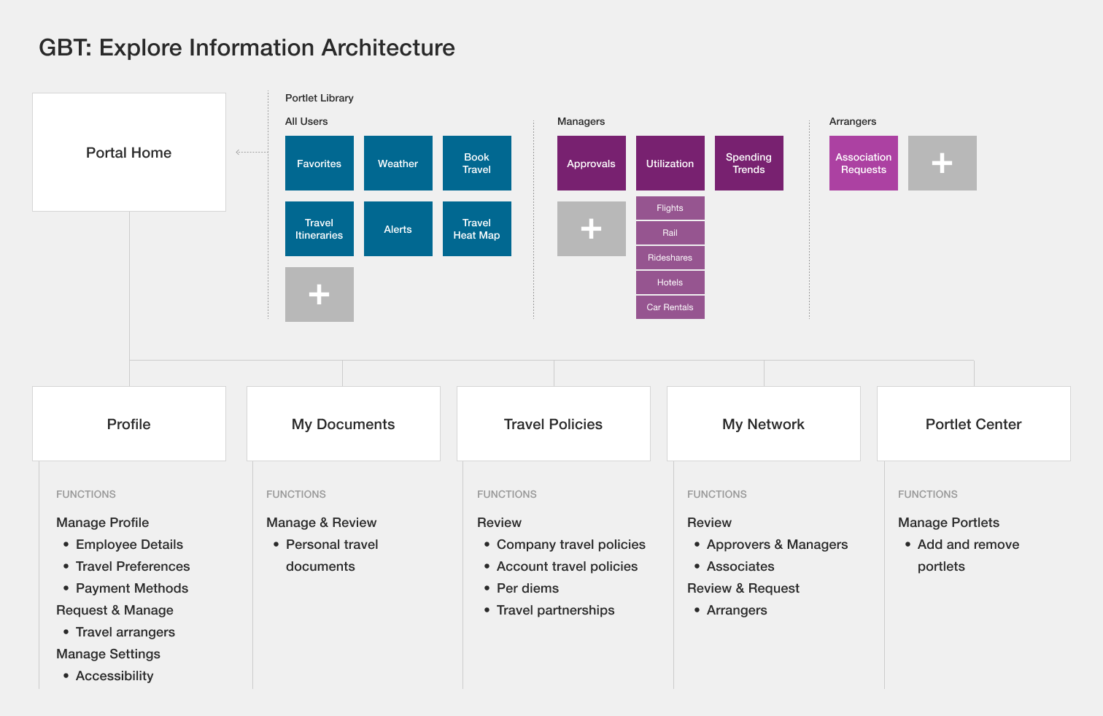Choose Rideshares under Utilization

(x=670, y=258)
